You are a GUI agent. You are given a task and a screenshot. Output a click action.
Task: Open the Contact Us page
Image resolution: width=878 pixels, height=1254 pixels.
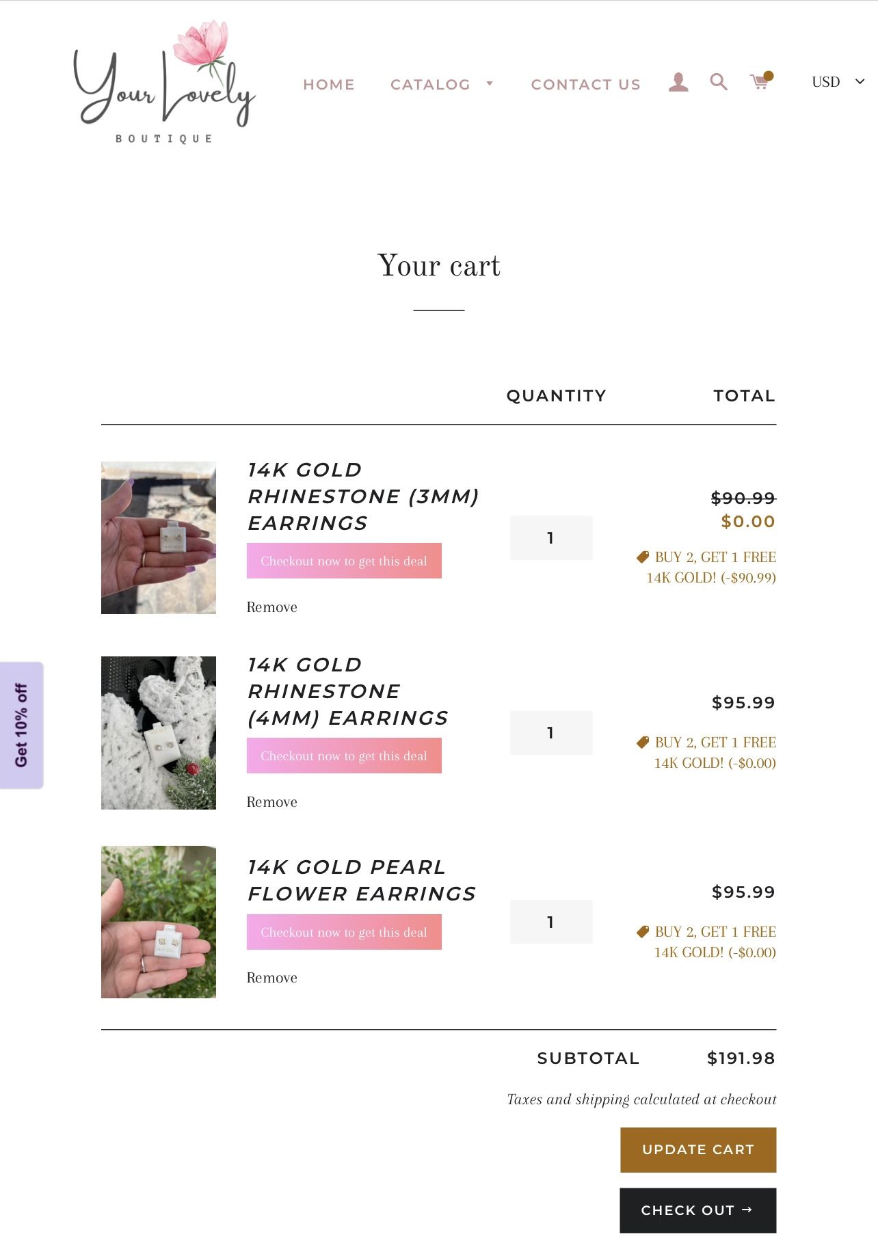[x=585, y=85]
